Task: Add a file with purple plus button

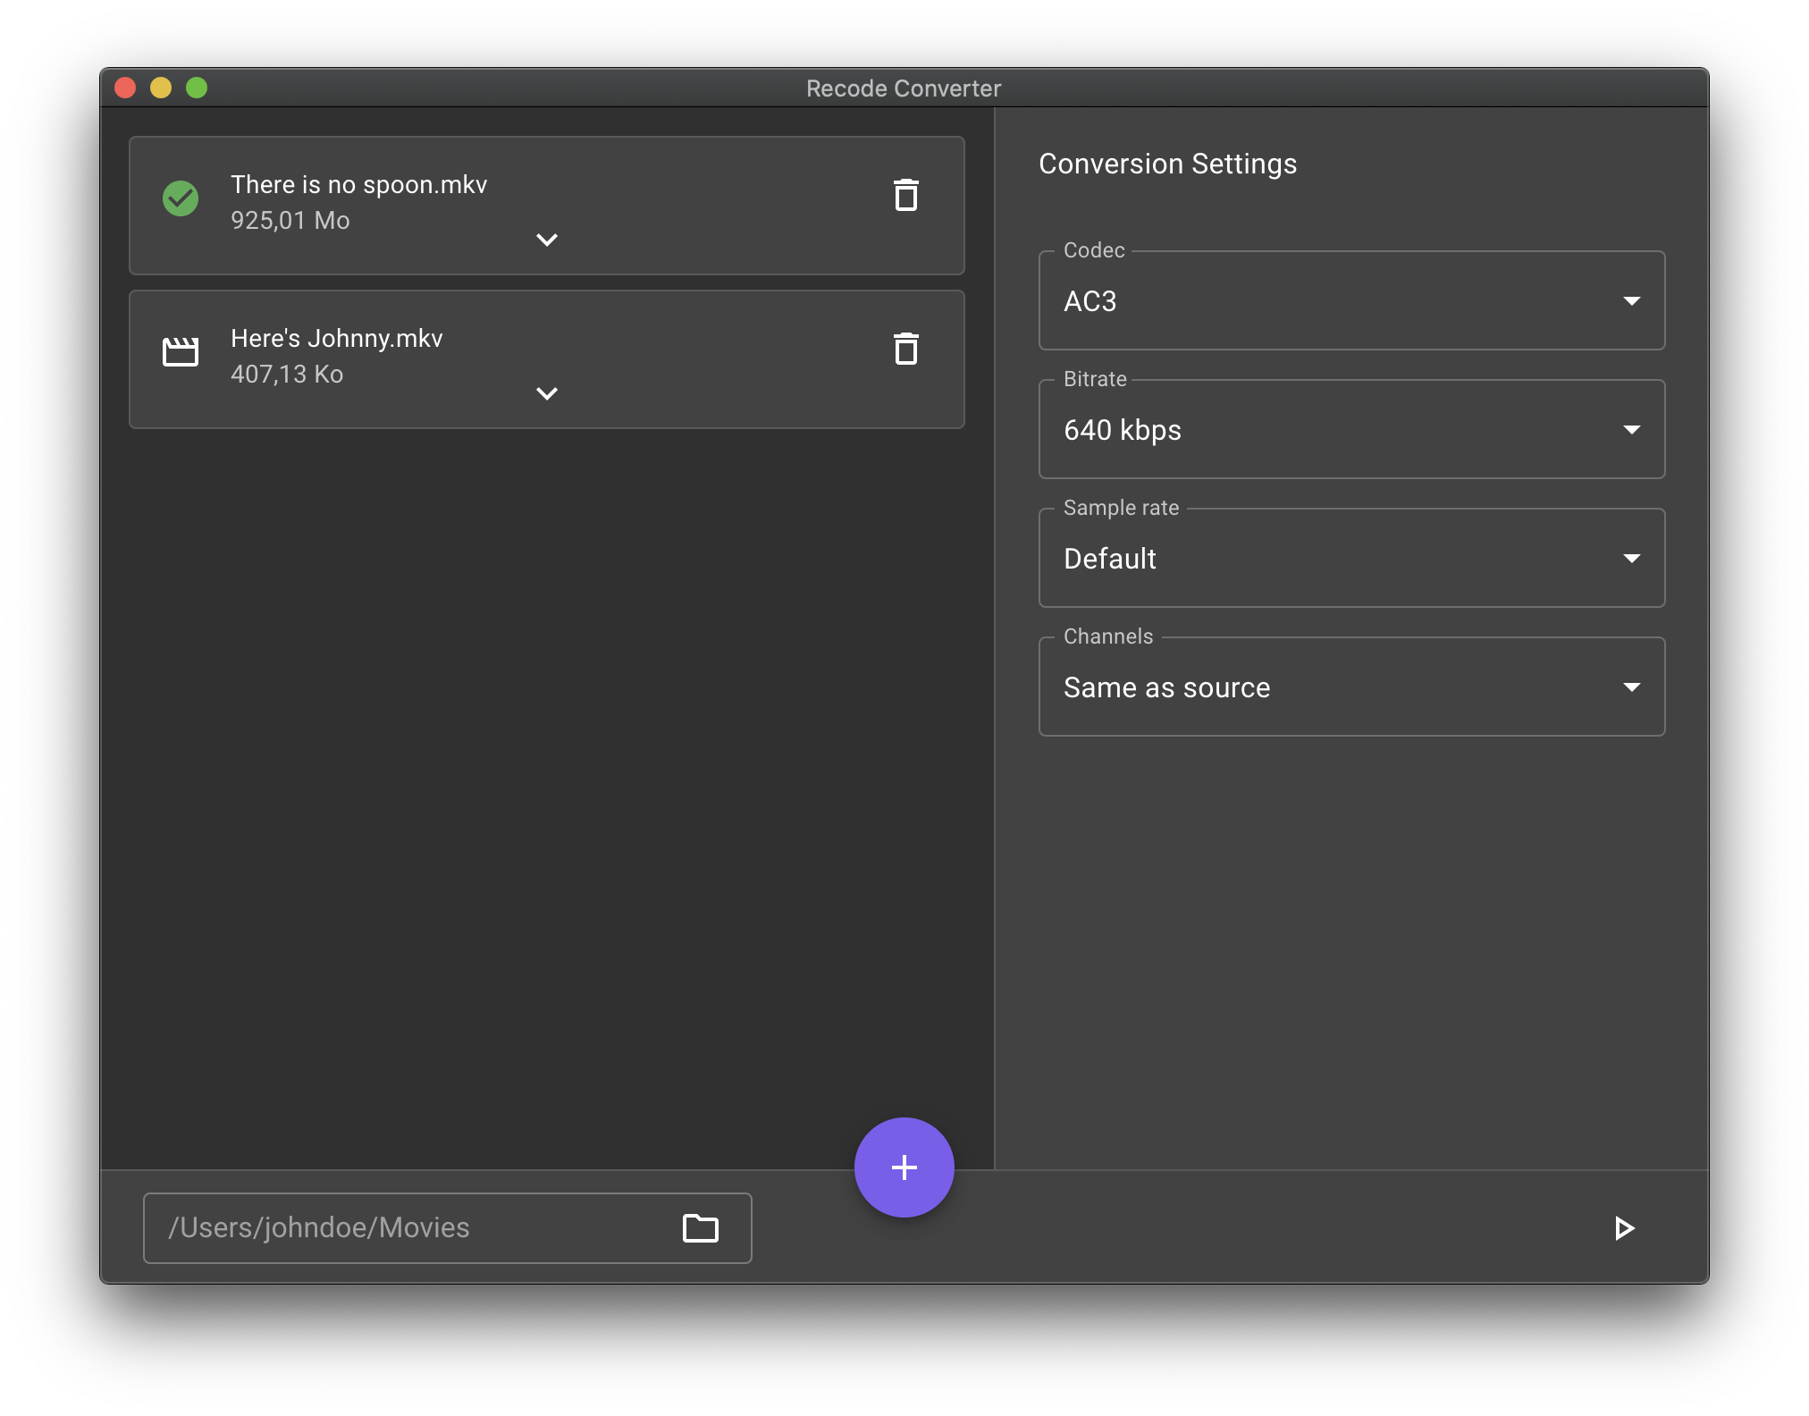Action: coord(904,1167)
